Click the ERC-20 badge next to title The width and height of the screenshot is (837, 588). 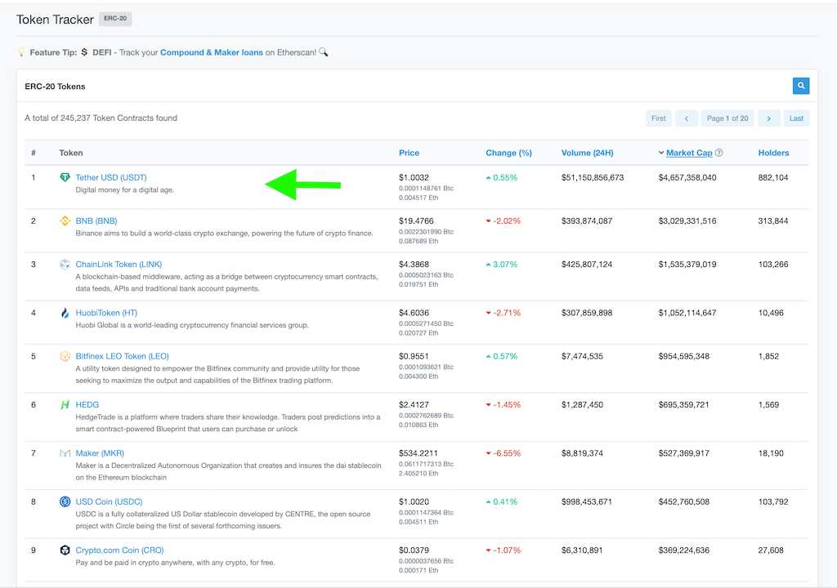pyautogui.click(x=114, y=19)
